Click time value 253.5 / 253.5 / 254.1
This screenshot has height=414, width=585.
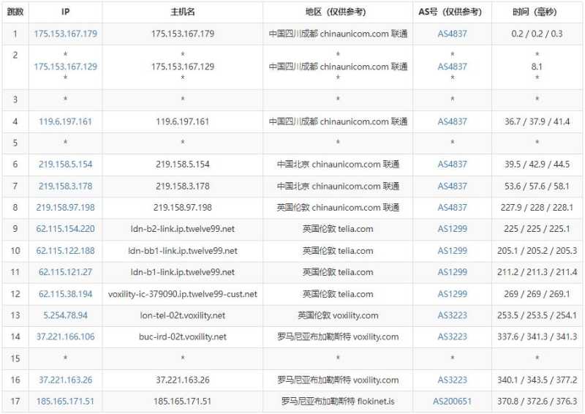(537, 315)
